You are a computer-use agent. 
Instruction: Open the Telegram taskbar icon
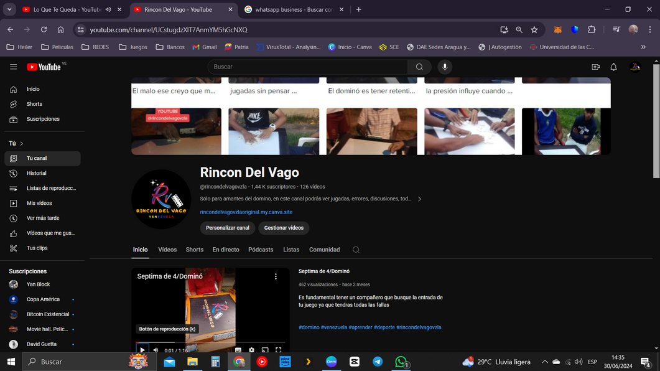(x=378, y=362)
